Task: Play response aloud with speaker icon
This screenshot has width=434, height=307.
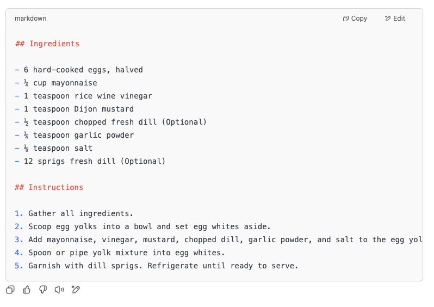Action: (59, 290)
